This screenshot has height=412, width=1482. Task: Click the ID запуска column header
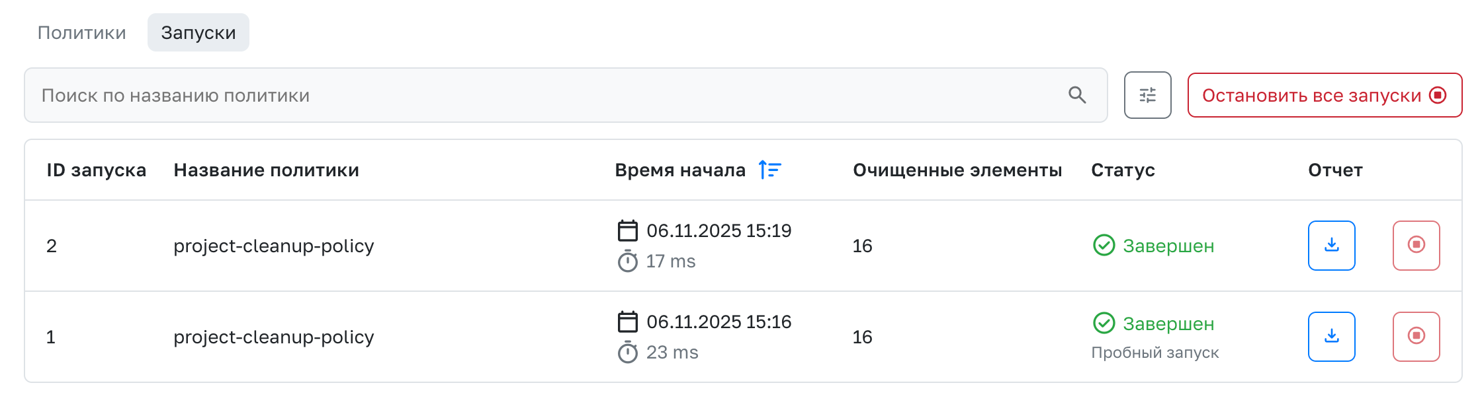tap(96, 170)
